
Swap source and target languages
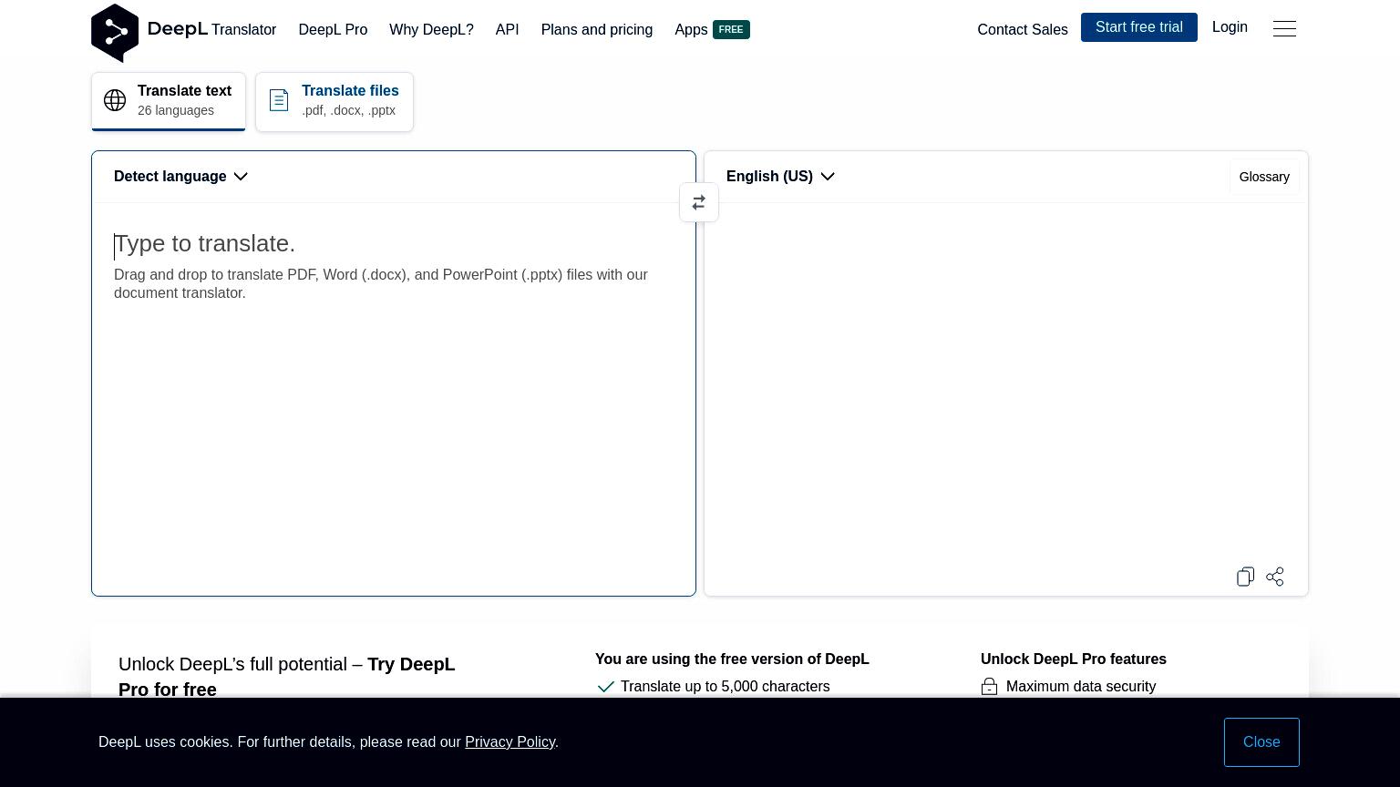(x=699, y=202)
